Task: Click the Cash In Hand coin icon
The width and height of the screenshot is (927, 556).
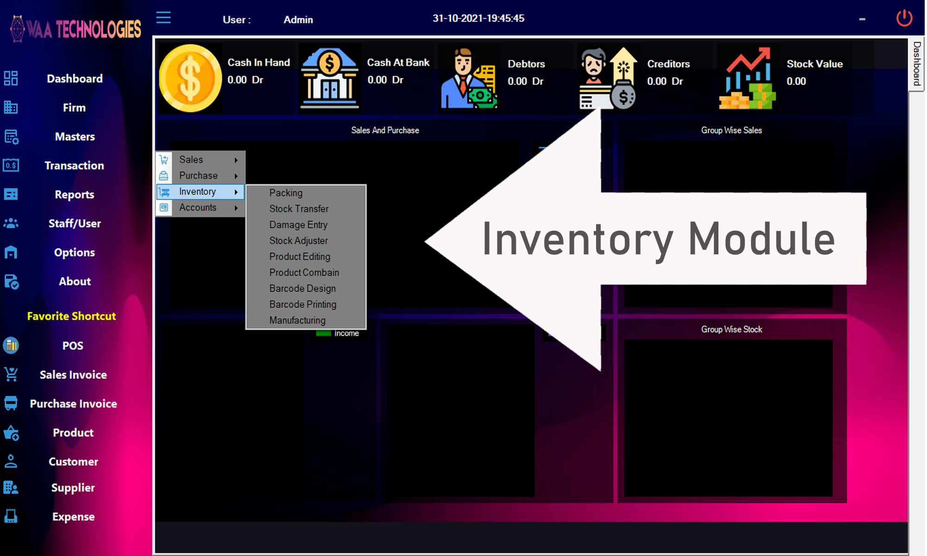Action: click(x=190, y=78)
